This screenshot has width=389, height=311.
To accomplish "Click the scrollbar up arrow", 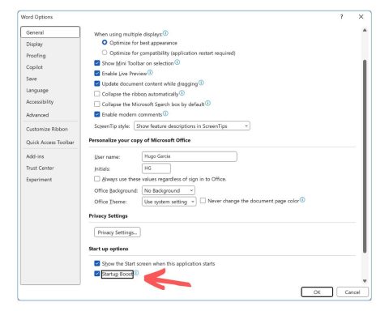I will pyautogui.click(x=365, y=30).
